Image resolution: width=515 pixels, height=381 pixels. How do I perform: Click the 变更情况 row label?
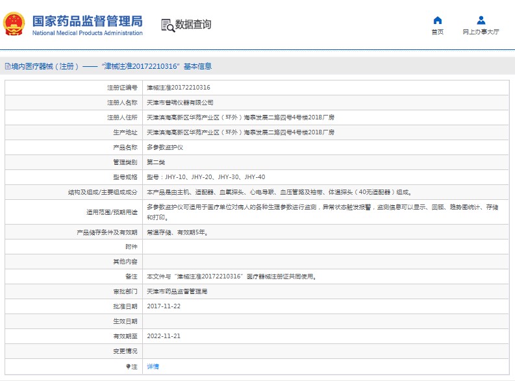[x=125, y=351]
